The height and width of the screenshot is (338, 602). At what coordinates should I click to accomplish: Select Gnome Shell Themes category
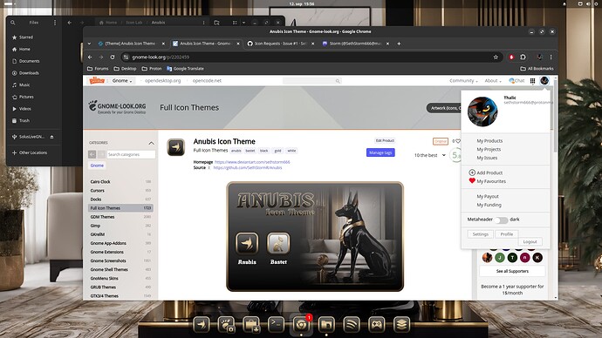click(x=109, y=269)
